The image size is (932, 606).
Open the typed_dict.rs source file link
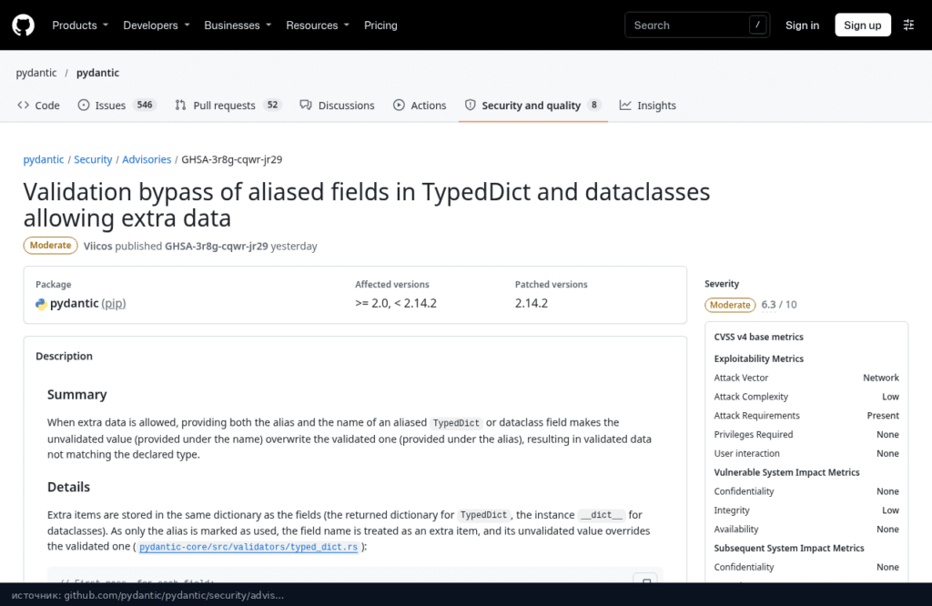pyautogui.click(x=248, y=547)
